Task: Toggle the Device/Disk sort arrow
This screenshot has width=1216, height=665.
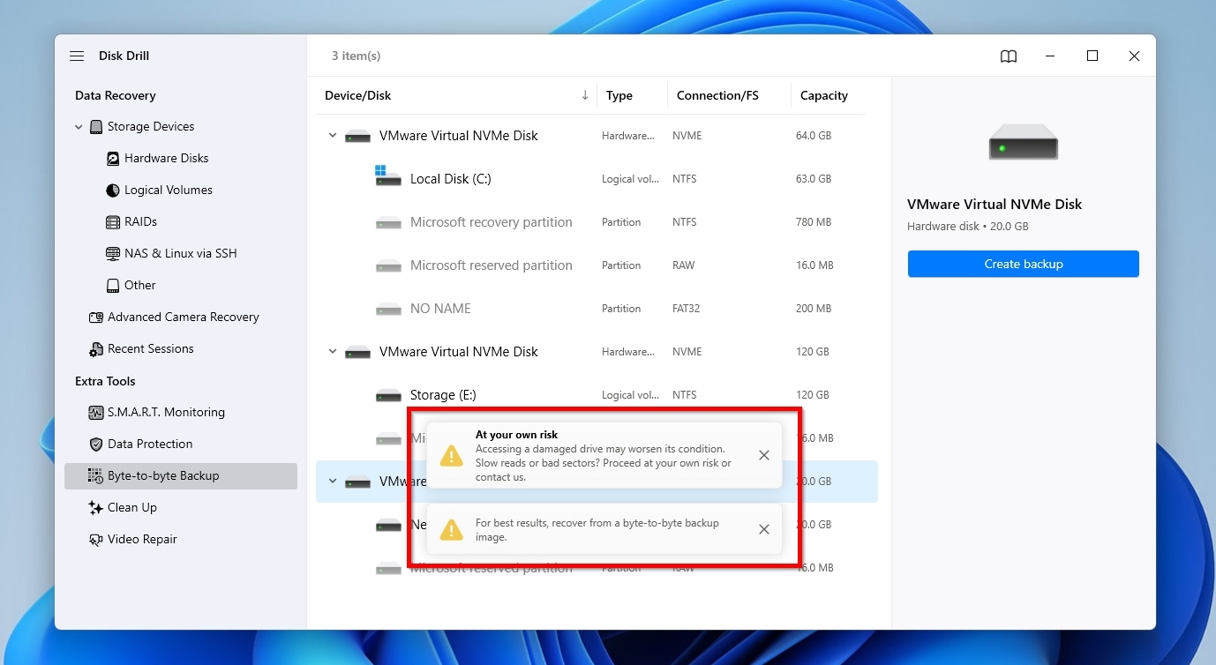Action: [x=585, y=95]
